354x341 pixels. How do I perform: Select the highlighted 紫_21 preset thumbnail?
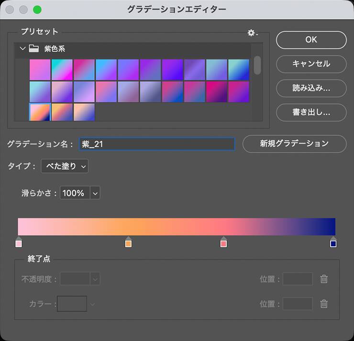40,112
